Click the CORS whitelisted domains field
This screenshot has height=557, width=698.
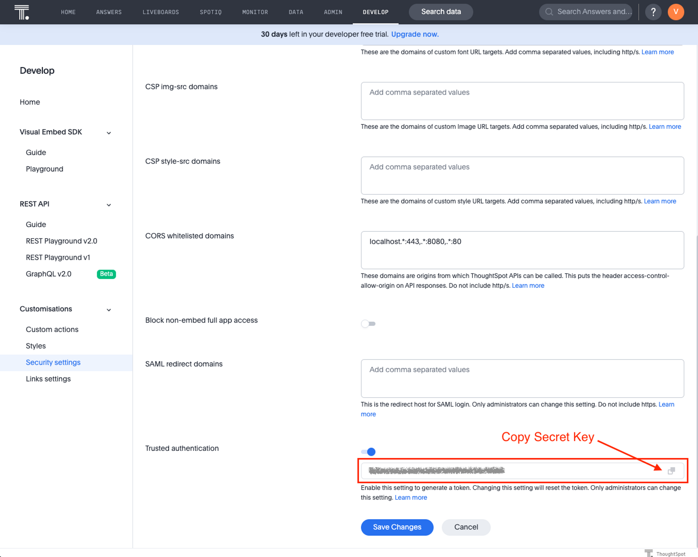pos(522,250)
